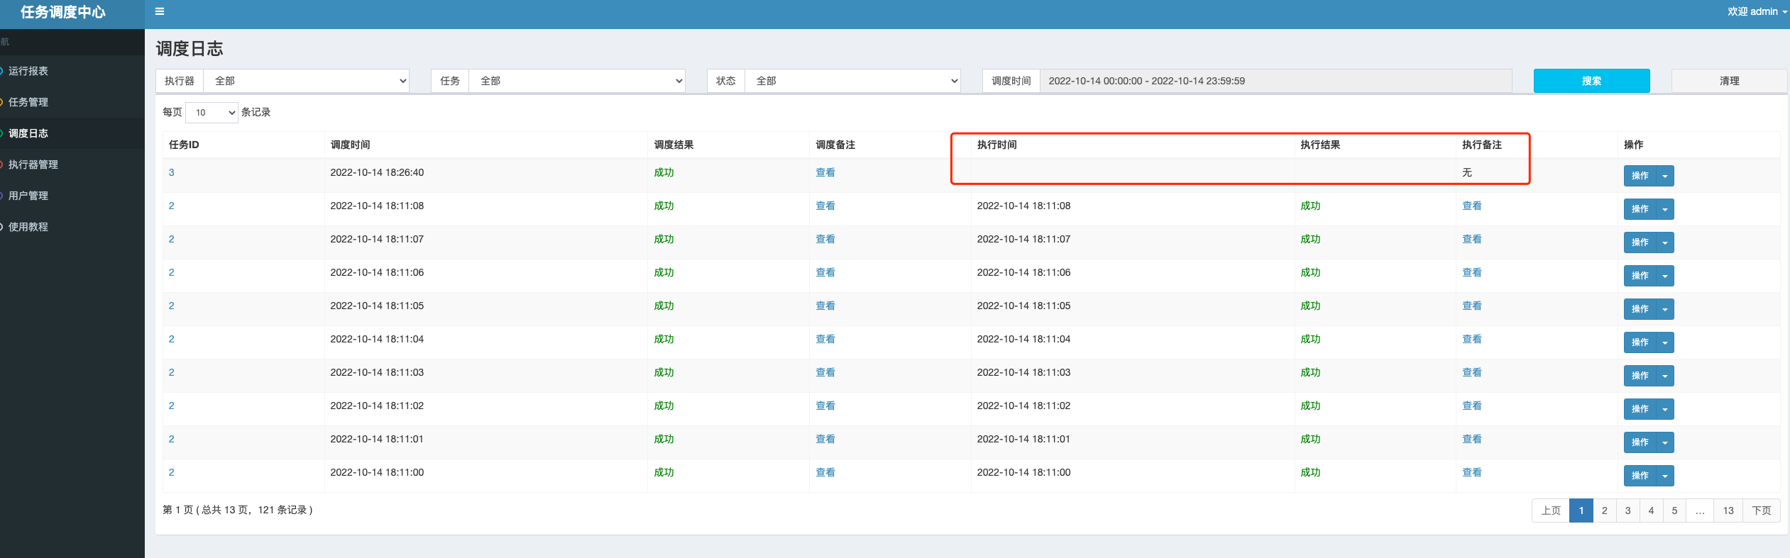Viewport: 1790px width, 558px height.
Task: Open task ID 3 link in first row
Action: click(171, 172)
